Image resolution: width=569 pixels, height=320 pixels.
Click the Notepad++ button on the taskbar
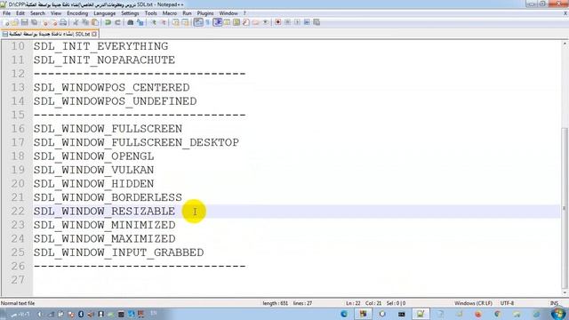(x=421, y=314)
